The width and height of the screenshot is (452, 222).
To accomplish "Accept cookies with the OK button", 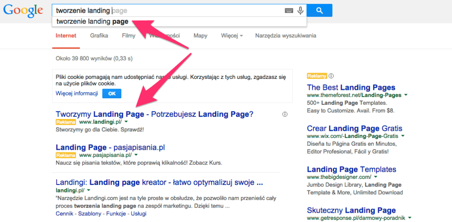I will (x=112, y=94).
